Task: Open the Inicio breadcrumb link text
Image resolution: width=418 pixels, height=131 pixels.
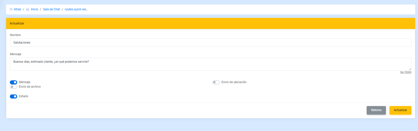Action: point(34,9)
